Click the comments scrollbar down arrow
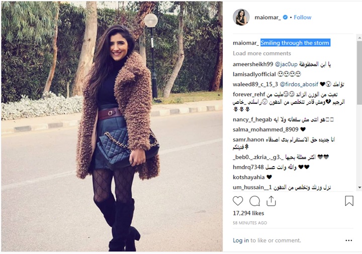The image size is (362, 254). pos(359,187)
